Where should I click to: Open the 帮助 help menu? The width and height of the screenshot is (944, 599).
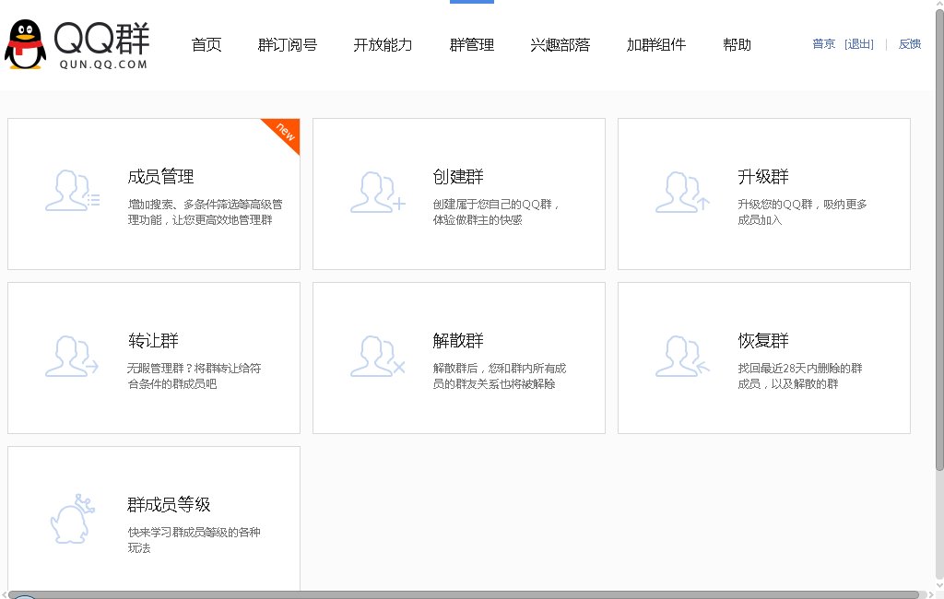point(737,43)
